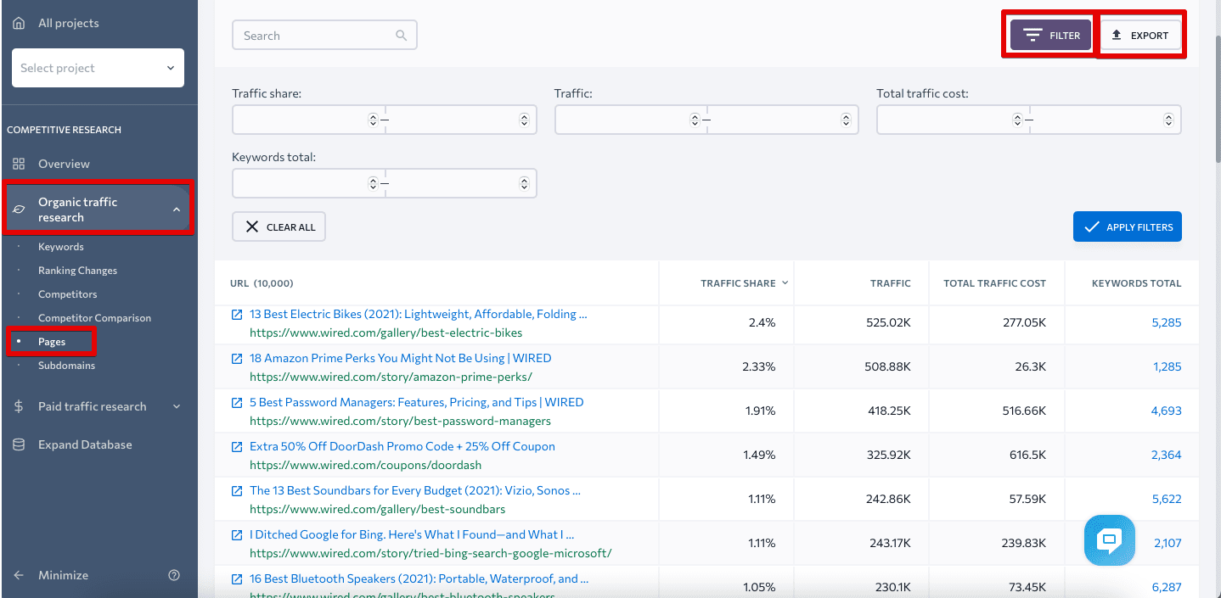Click Traffic share minimum stepper

373,120
